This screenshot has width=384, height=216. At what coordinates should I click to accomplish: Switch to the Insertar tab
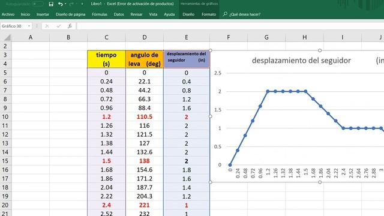point(43,14)
